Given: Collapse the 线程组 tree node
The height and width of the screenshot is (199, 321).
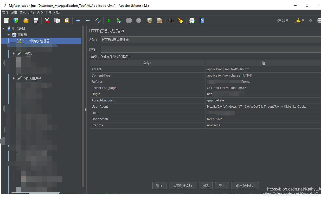Looking at the screenshot, I should pyautogui.click(x=9, y=35).
